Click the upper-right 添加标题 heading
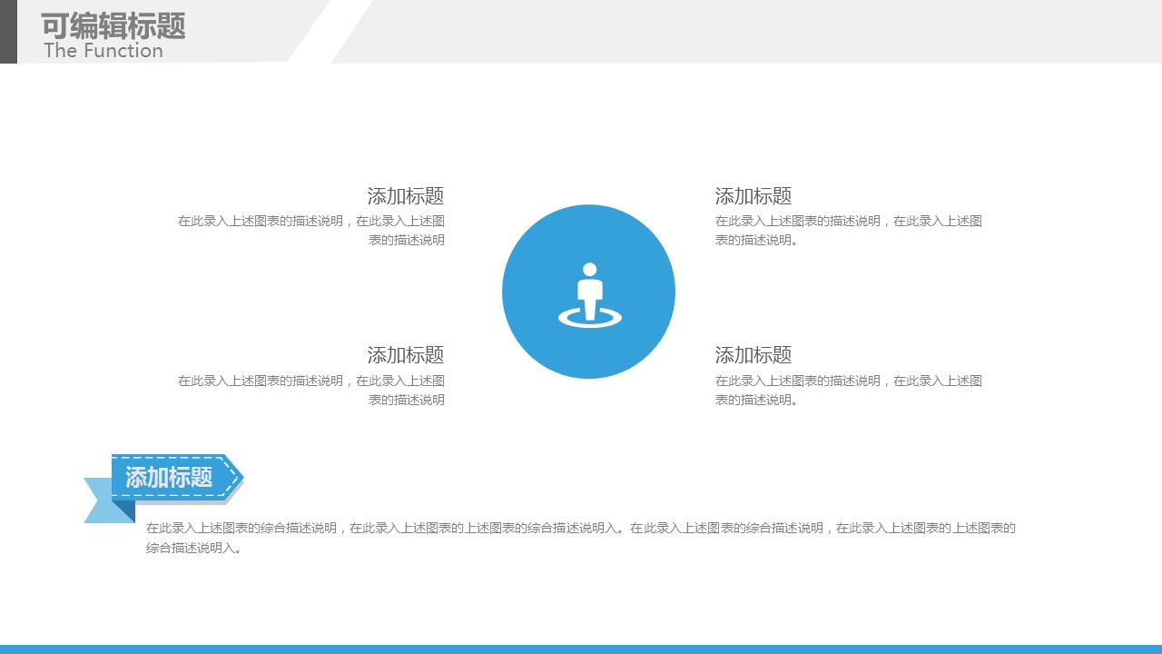 coord(753,196)
